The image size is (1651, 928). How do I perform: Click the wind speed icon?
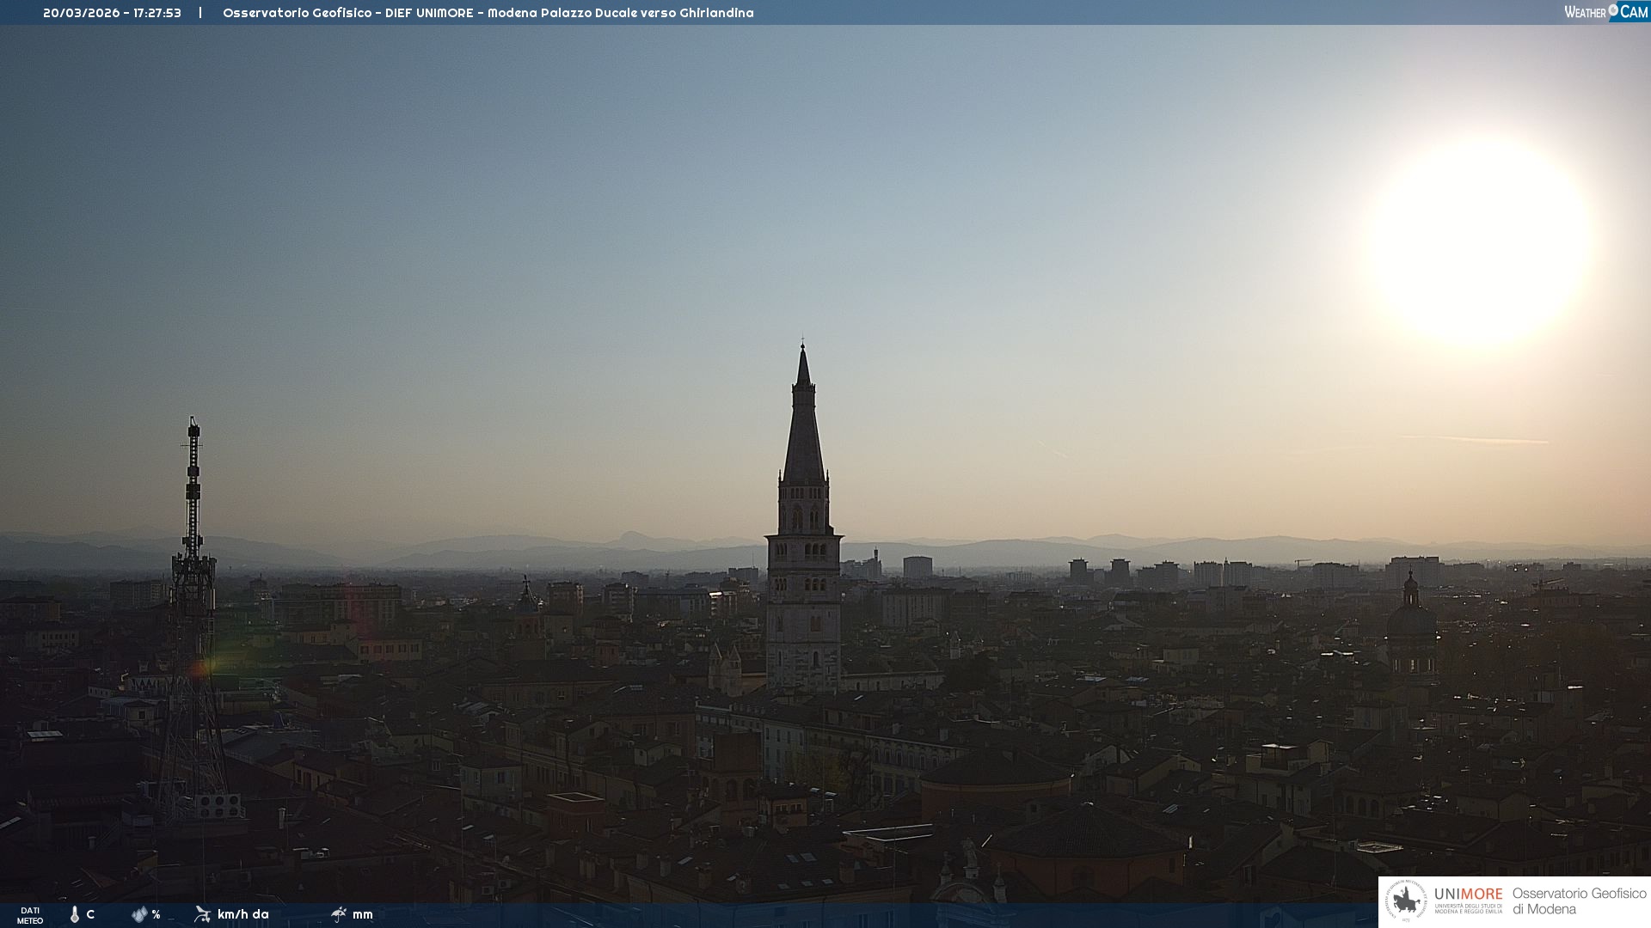(202, 914)
